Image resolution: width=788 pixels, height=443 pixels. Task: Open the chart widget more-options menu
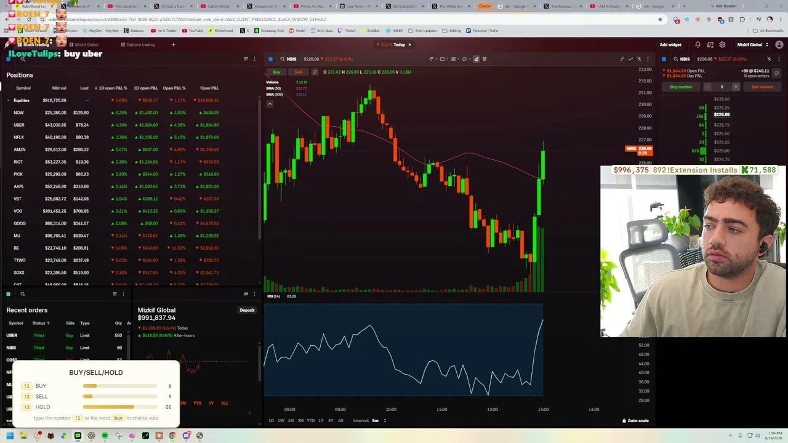[647, 59]
